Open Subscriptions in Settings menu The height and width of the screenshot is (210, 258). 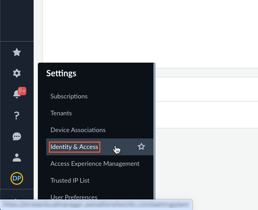click(x=69, y=96)
